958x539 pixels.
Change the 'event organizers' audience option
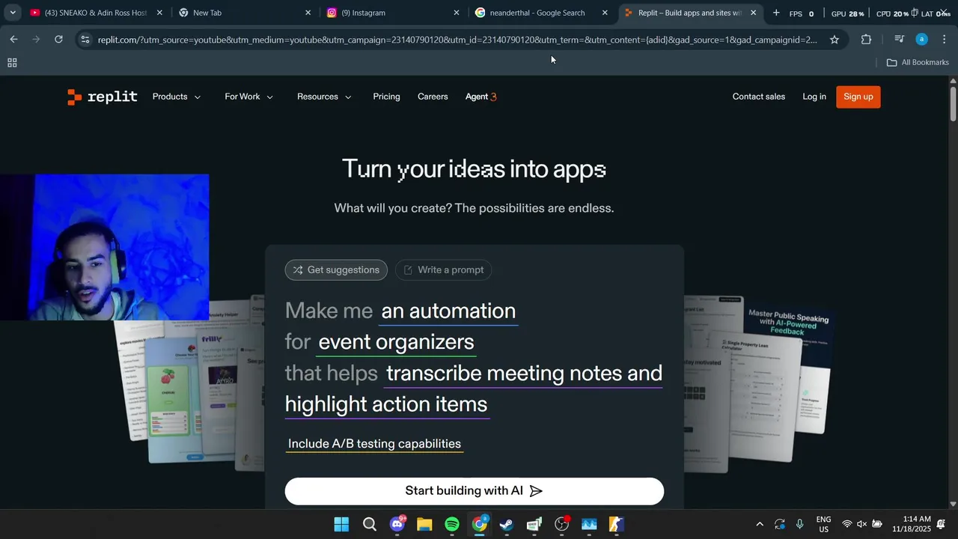coord(396,342)
